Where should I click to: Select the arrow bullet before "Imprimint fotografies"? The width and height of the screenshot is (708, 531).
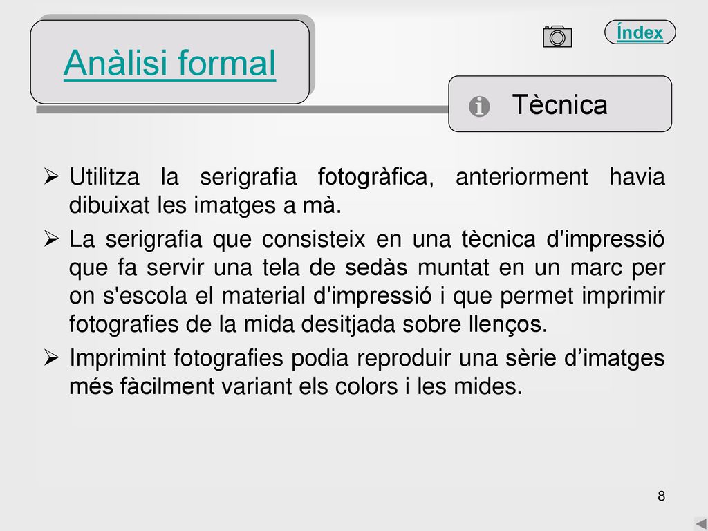coord(51,357)
